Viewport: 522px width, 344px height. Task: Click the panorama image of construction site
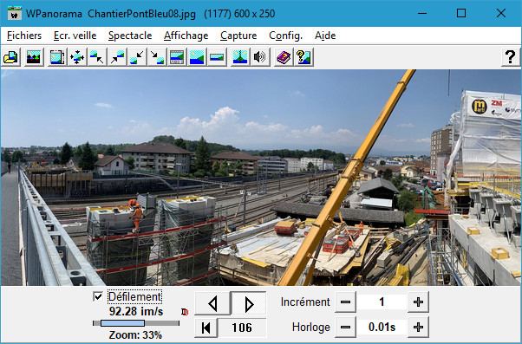coord(261,178)
